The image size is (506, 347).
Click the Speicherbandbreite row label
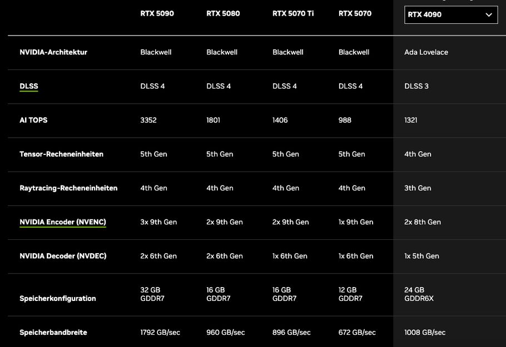[x=53, y=332]
